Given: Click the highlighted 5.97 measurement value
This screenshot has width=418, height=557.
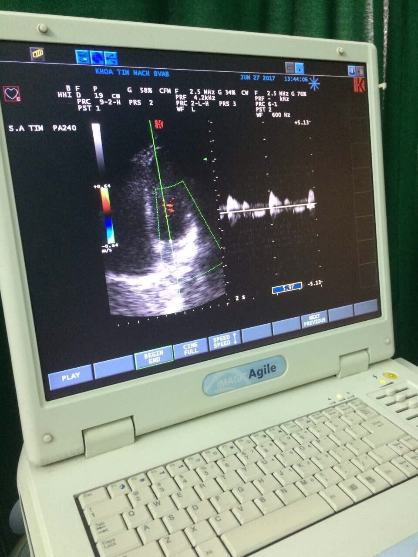Looking at the screenshot, I should (287, 288).
